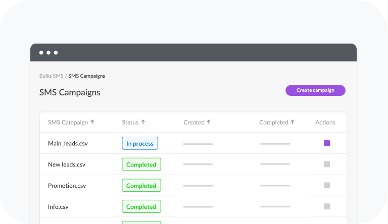Sort by Status column arrow
The height and width of the screenshot is (224, 388).
tap(143, 122)
